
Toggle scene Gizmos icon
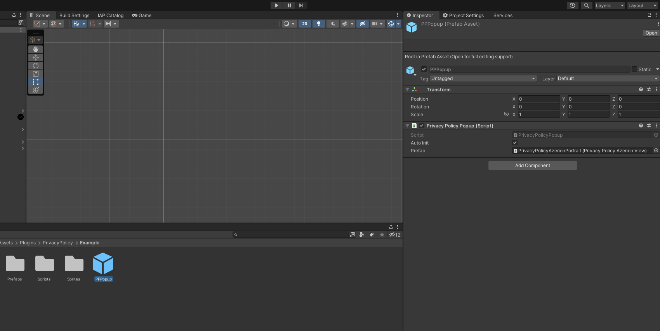[391, 24]
